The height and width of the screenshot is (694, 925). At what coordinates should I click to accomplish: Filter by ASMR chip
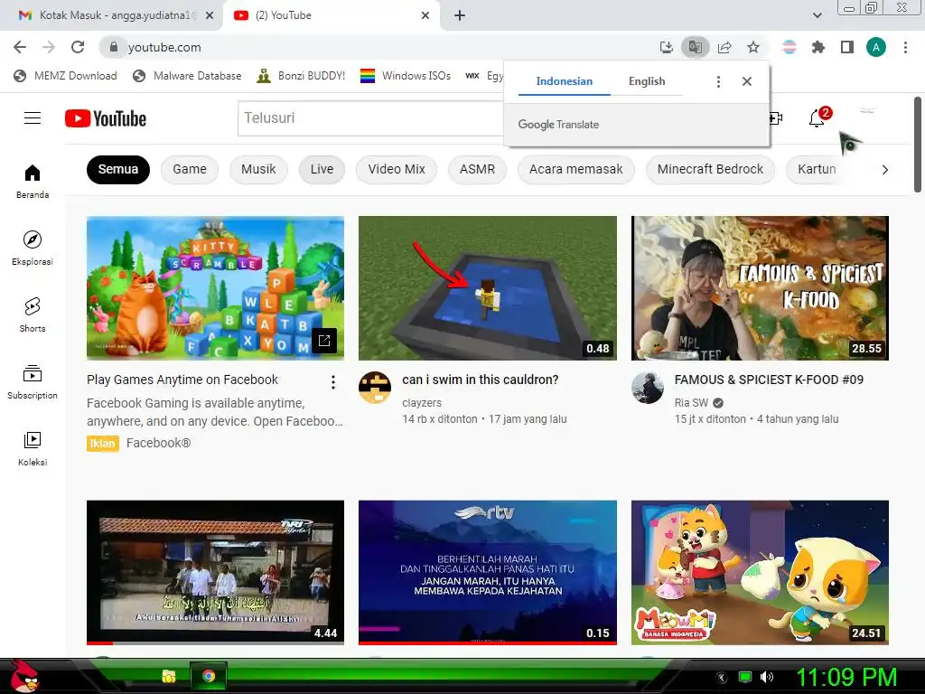click(x=477, y=169)
